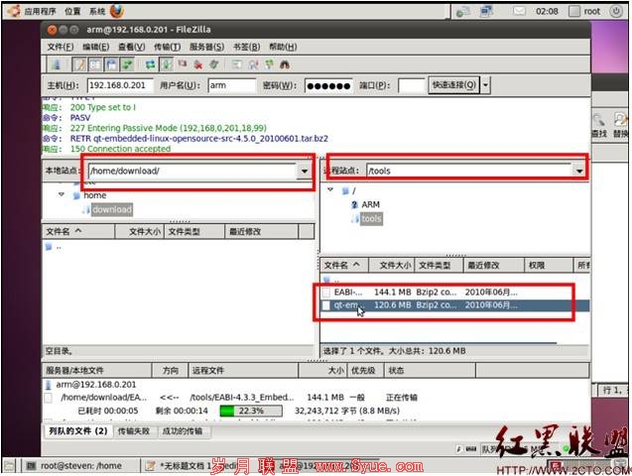Screen dimensions: 632x476
Task: Open the 应用程序 system menu
Action: (x=40, y=11)
